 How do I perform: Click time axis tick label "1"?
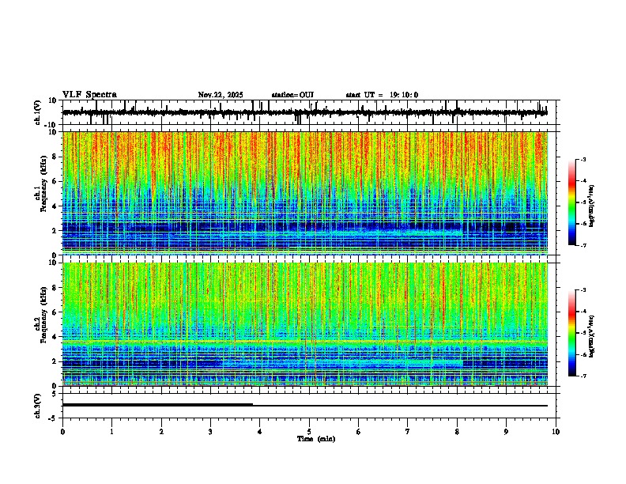111,432
